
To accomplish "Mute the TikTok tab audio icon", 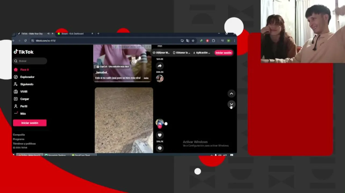I will point(48,34).
